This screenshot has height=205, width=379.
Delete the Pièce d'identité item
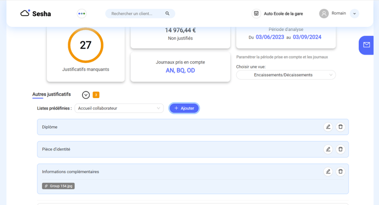tap(340, 149)
